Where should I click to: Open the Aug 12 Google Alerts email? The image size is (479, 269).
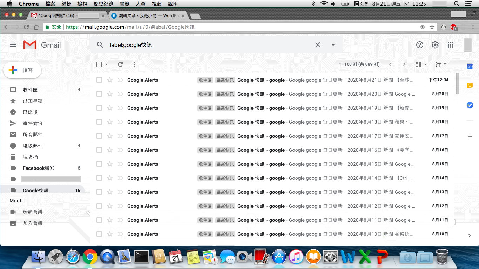coord(272,206)
